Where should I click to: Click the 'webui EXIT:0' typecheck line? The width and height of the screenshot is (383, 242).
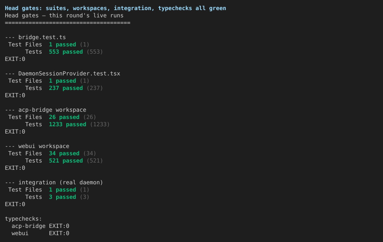(40, 234)
